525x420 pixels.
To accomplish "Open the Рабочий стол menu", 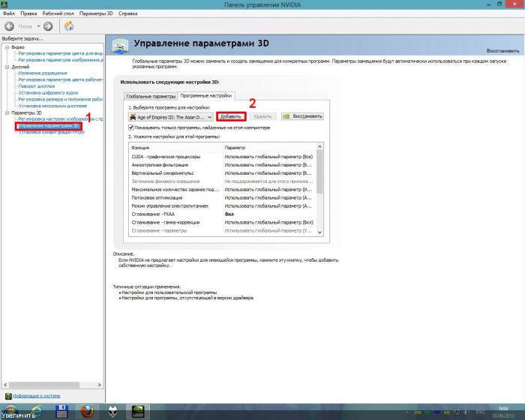I will tap(58, 13).
